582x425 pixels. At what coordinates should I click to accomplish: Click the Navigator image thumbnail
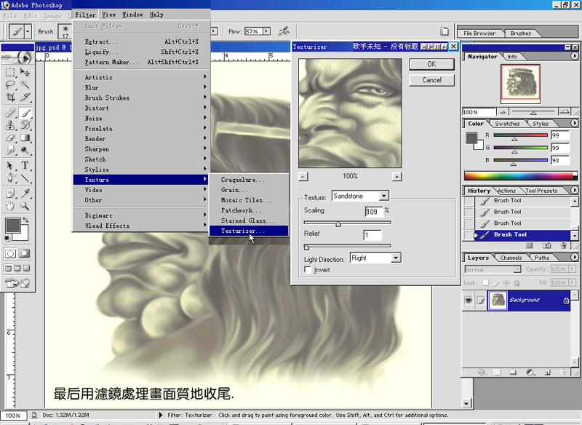tap(520, 84)
